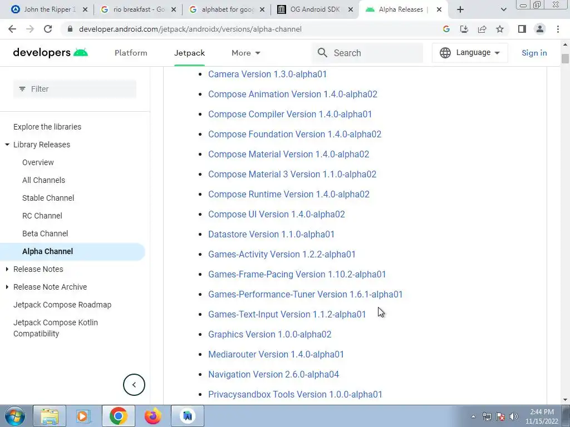Image resolution: width=570 pixels, height=427 pixels.
Task: Open the Chrome profile avatar
Action: [x=540, y=29]
